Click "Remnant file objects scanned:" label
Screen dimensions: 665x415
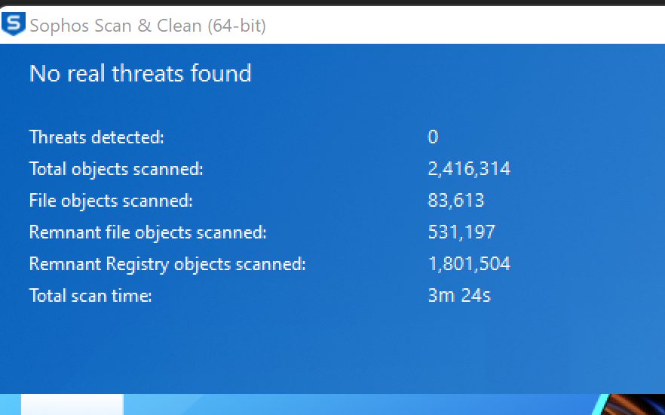148,232
